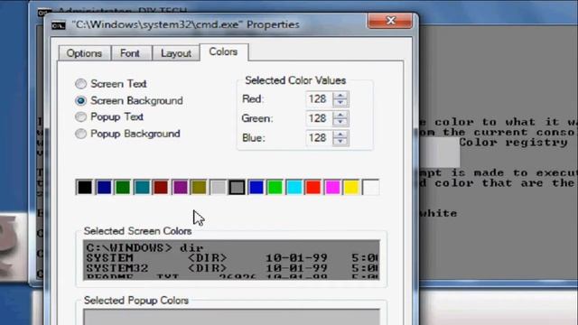Screen dimensions: 578x325
Task: Pick the black color swatch
Action: (x=84, y=187)
